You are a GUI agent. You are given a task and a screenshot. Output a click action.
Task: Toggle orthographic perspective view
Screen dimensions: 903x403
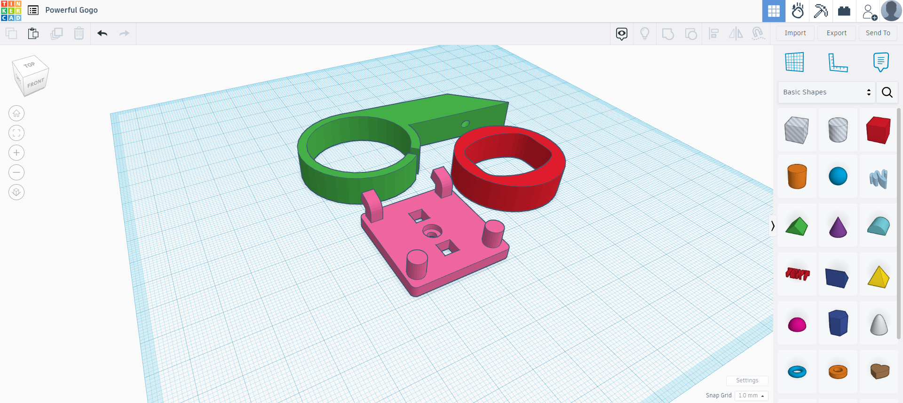tap(16, 192)
